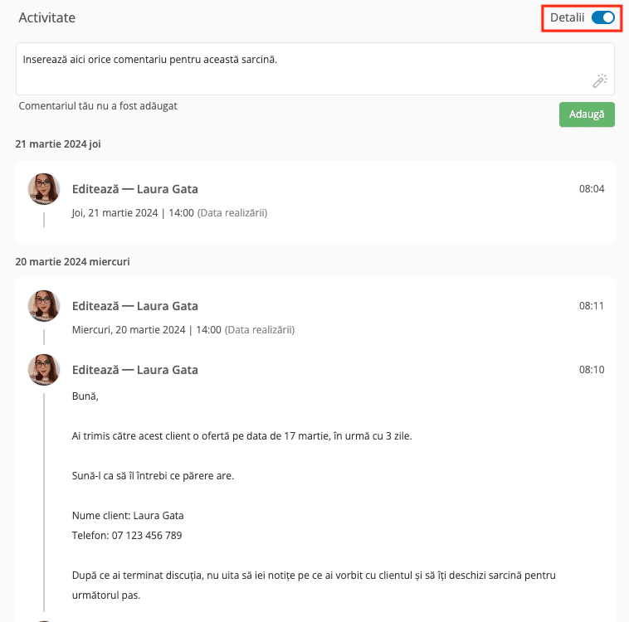Select the 20 martie 2024 miercuri date header

pos(72,262)
